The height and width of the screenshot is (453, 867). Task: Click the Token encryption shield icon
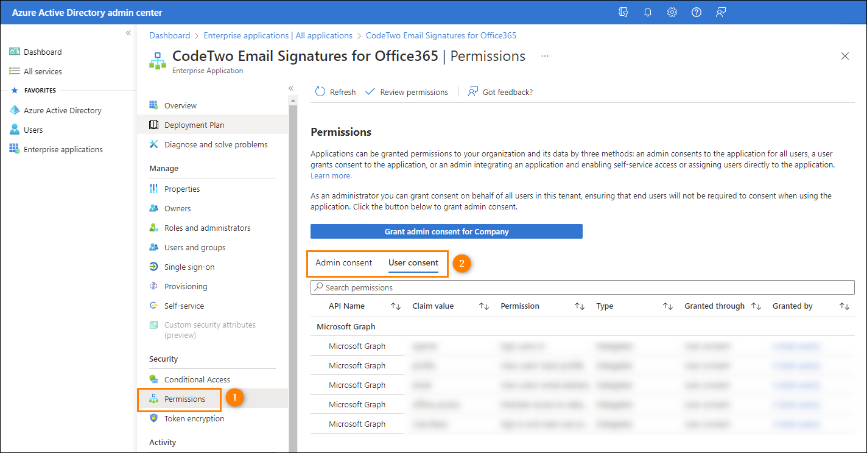click(154, 418)
